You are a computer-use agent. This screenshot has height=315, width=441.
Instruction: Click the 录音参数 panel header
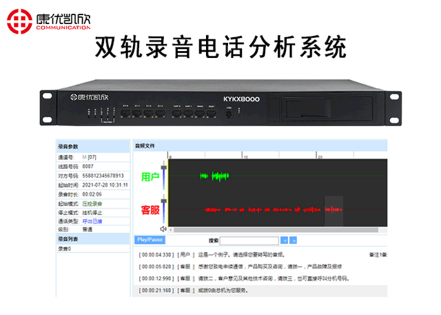[x=93, y=147]
